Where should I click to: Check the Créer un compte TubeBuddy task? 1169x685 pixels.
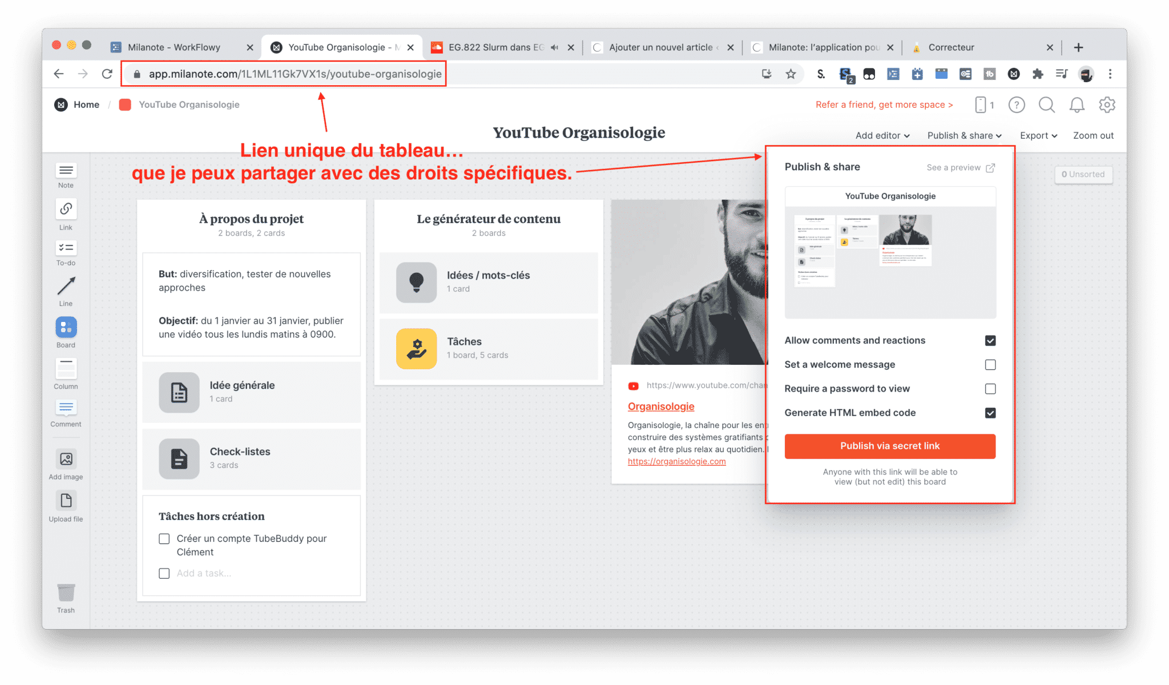(164, 539)
